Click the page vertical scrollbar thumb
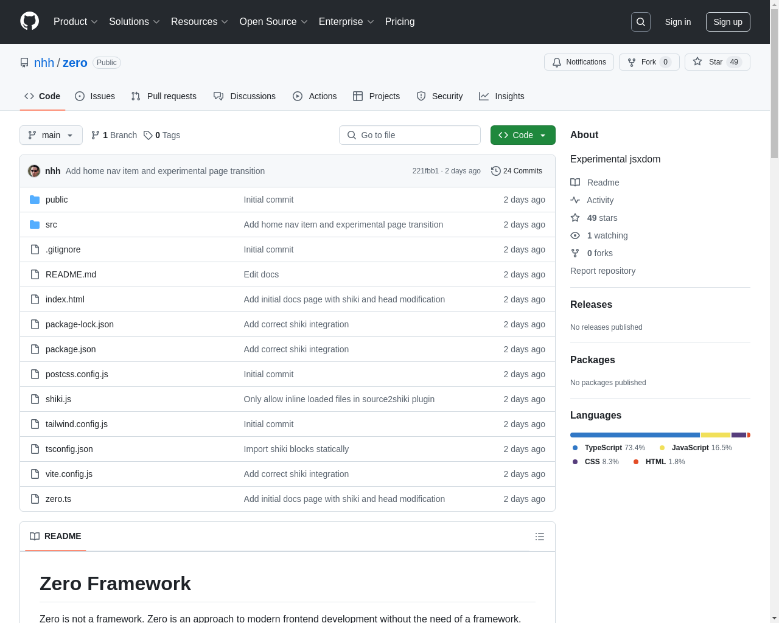 pos(774,82)
